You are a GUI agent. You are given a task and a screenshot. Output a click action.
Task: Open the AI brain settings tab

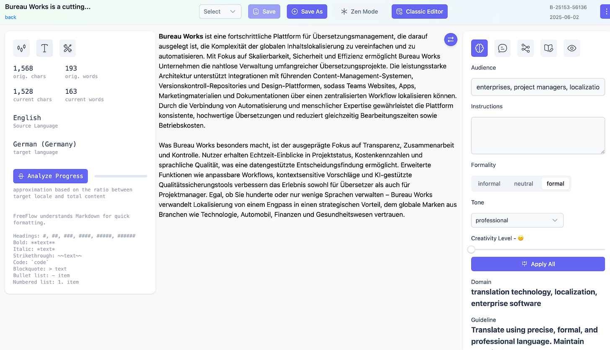pyautogui.click(x=479, y=48)
